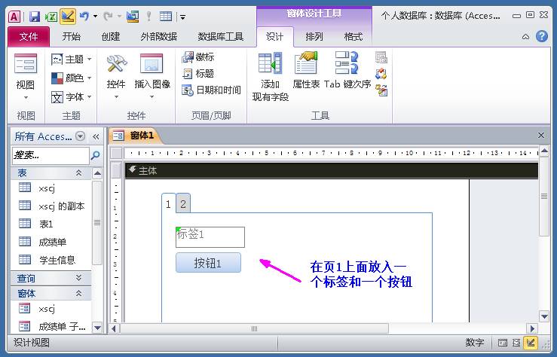557x357 pixels.
Task: Toggle Layout View in status bar
Action: (x=516, y=343)
